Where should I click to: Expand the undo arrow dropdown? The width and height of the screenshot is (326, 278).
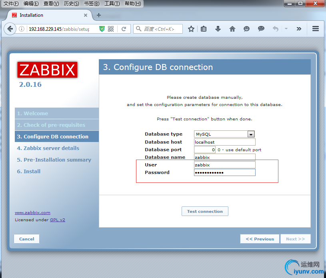coord(286,29)
